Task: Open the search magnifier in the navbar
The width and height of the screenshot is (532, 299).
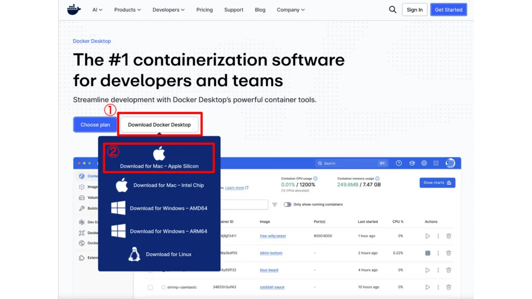Action: pos(393,9)
